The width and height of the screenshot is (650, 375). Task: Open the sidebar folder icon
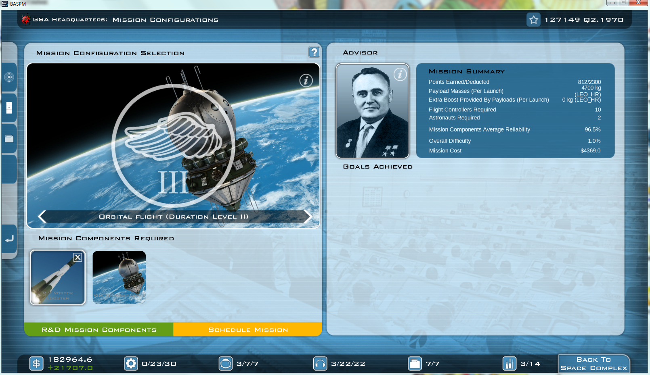(x=9, y=139)
